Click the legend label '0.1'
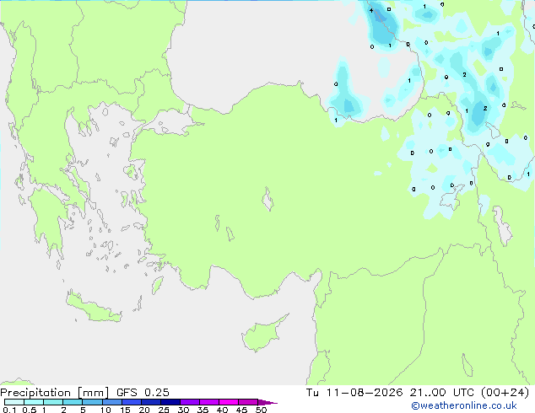 click(x=9, y=410)
